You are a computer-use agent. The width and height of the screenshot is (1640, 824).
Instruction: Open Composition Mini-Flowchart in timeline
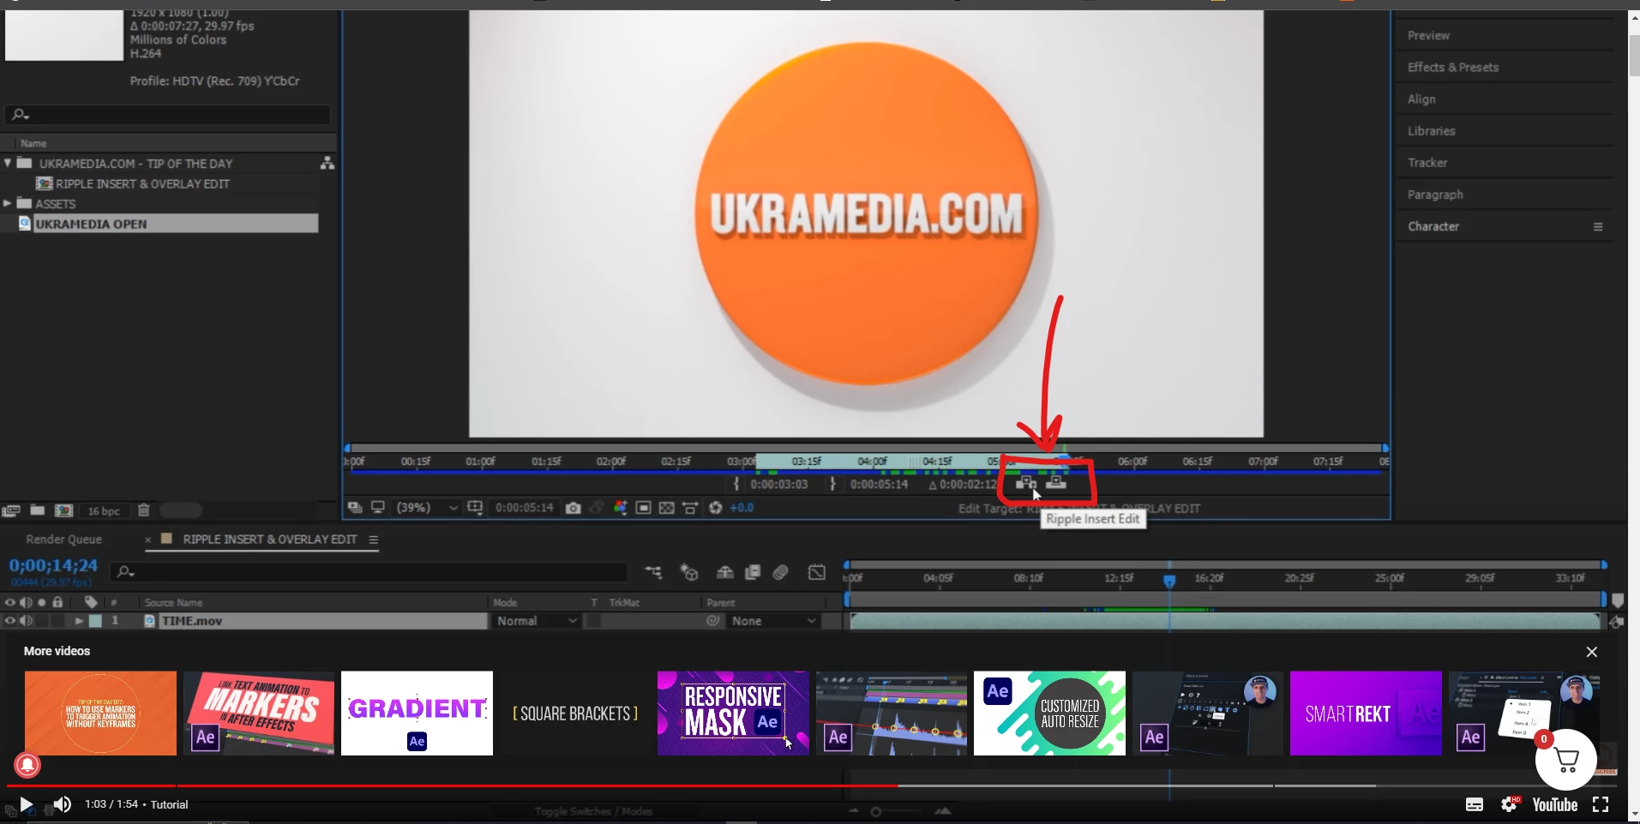coord(653,572)
